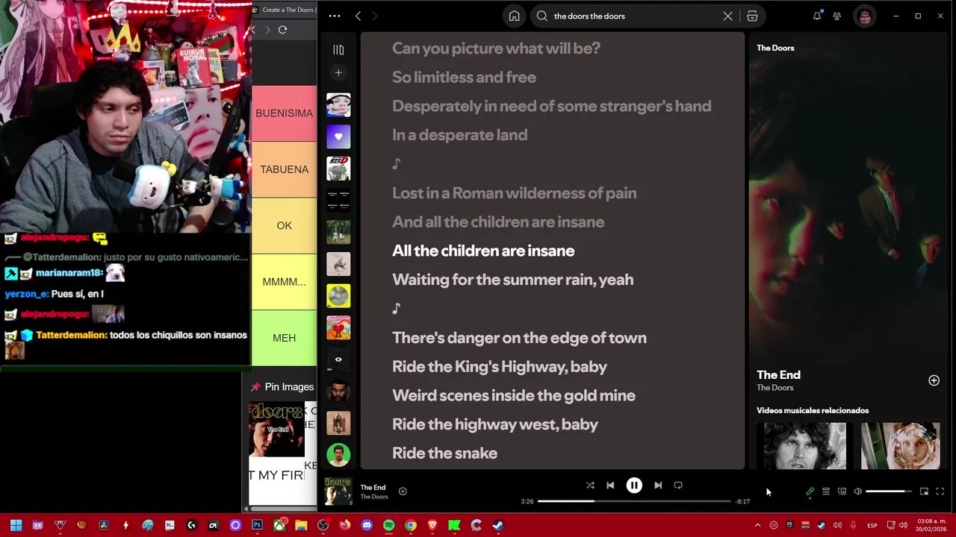
Task: Jump to lyric 'Lost in a Roman wilderness of pain'
Action: click(x=514, y=193)
